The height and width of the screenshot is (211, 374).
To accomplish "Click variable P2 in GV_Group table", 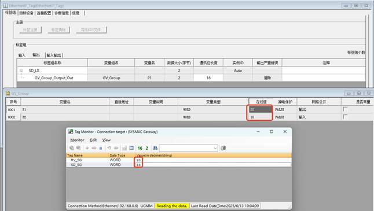I will tap(24, 117).
